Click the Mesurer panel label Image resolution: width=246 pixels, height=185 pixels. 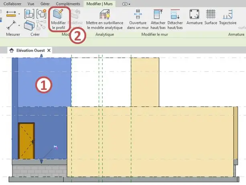click(13, 34)
